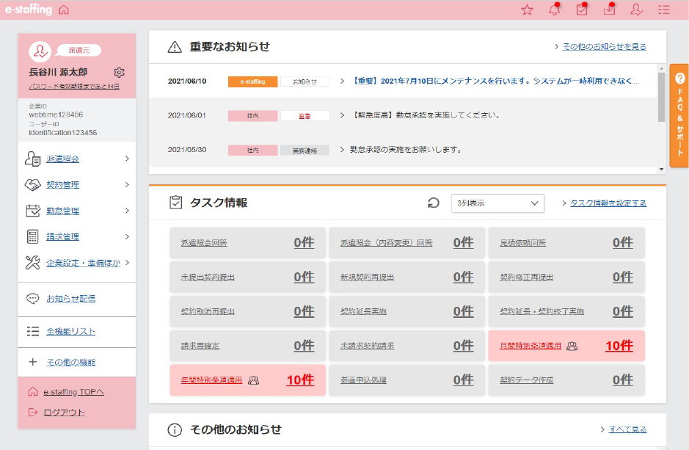Open the 月間特別条項適用 10件 task
The height and width of the screenshot is (450, 689).
click(566, 346)
